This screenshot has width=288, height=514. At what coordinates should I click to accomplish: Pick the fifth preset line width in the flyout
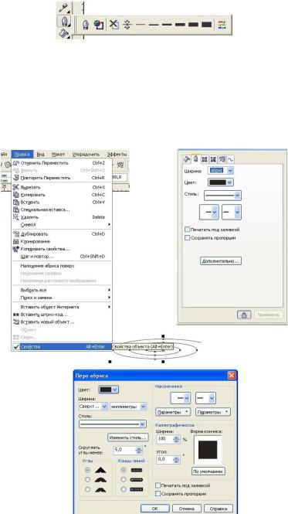[x=193, y=25]
